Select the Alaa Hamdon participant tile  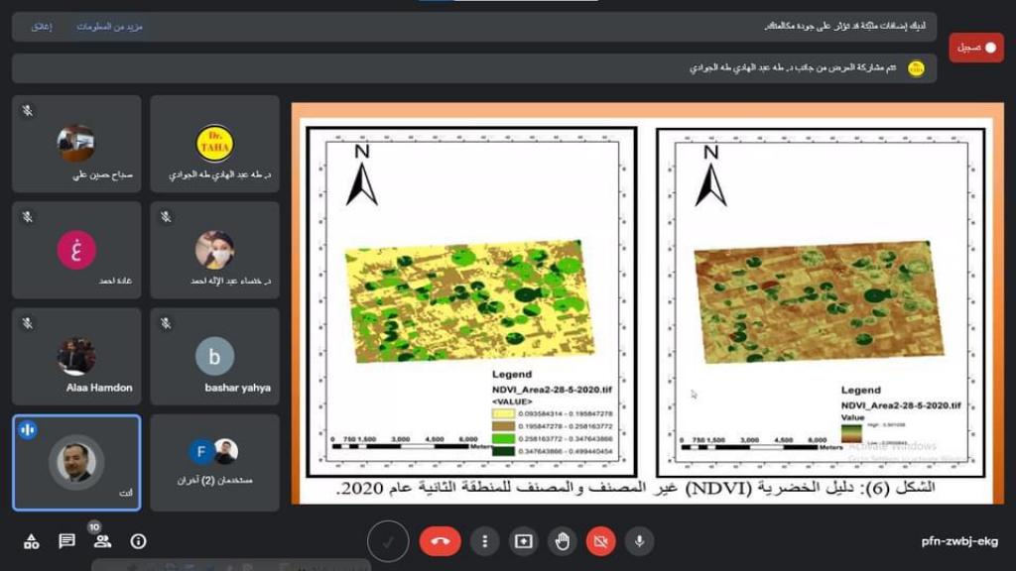pos(76,356)
